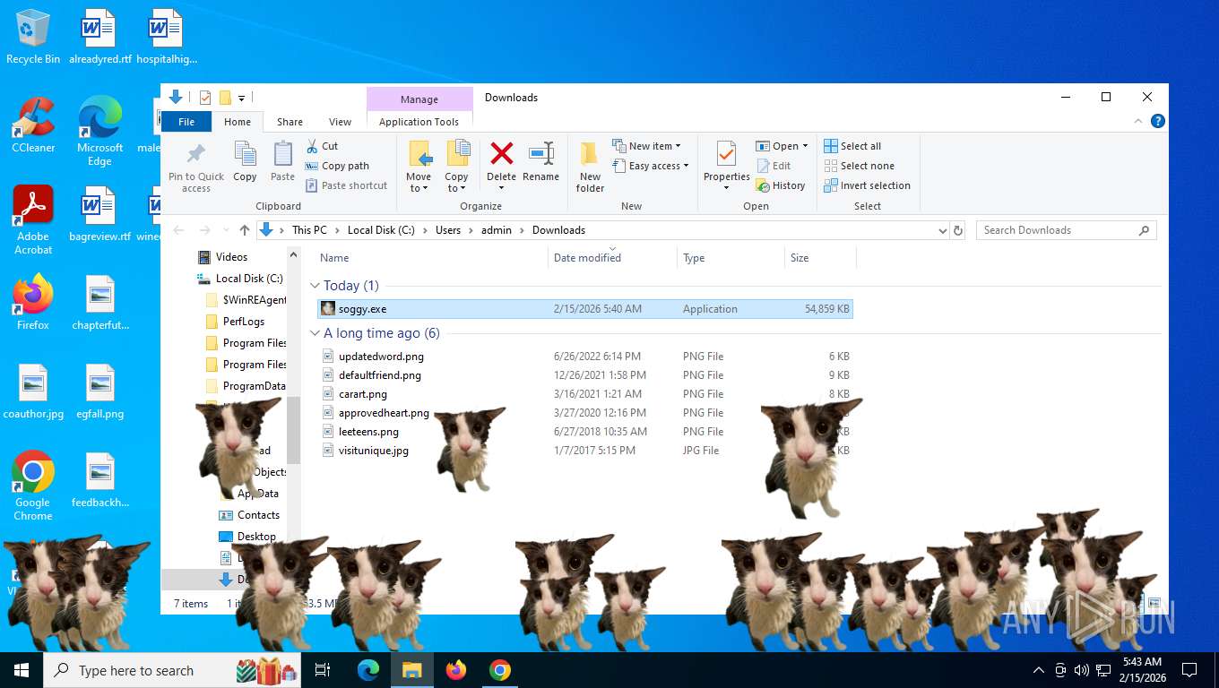The height and width of the screenshot is (688, 1219).
Task: Click the taskbar search box
Action: tap(172, 670)
